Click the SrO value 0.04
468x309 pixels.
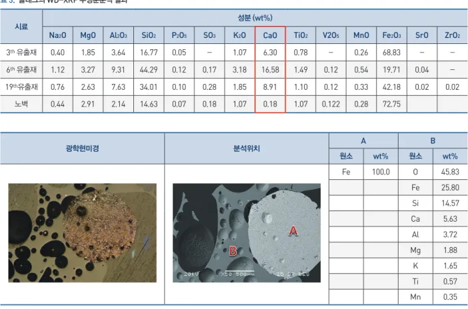tap(422, 70)
